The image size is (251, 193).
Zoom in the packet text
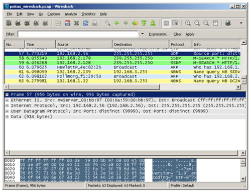tap(188, 23)
